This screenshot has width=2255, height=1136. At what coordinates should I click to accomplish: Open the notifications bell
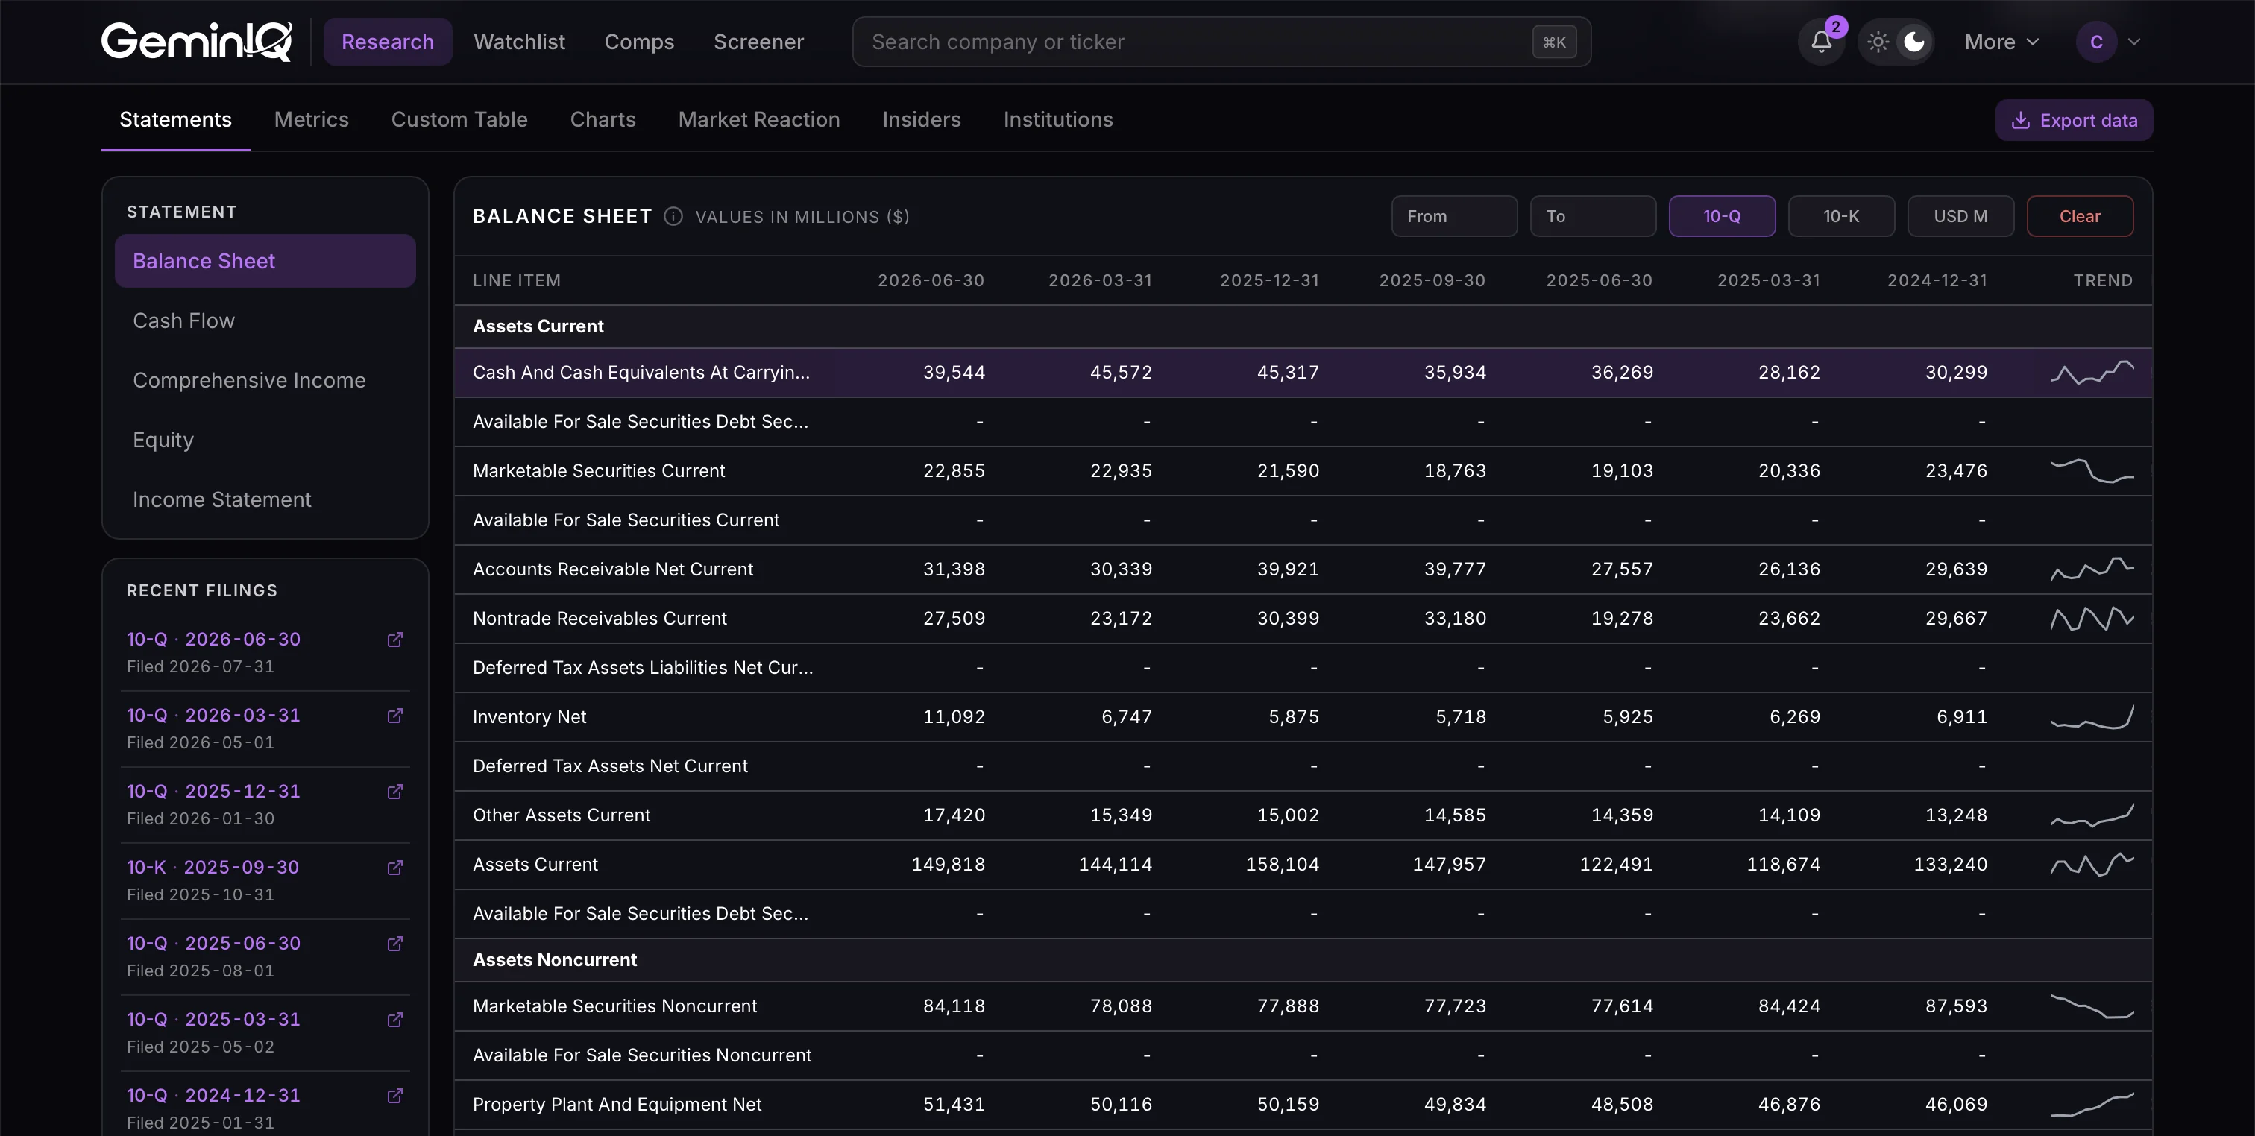(1821, 41)
